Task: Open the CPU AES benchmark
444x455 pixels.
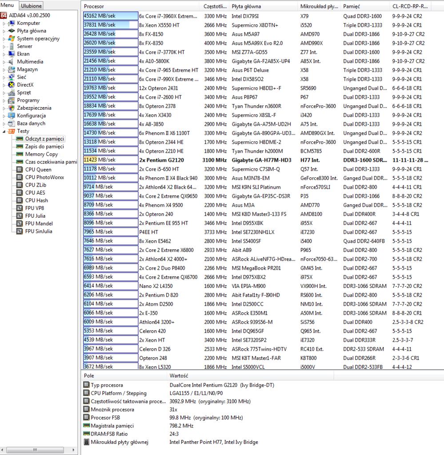Action: pyautogui.click(x=35, y=193)
